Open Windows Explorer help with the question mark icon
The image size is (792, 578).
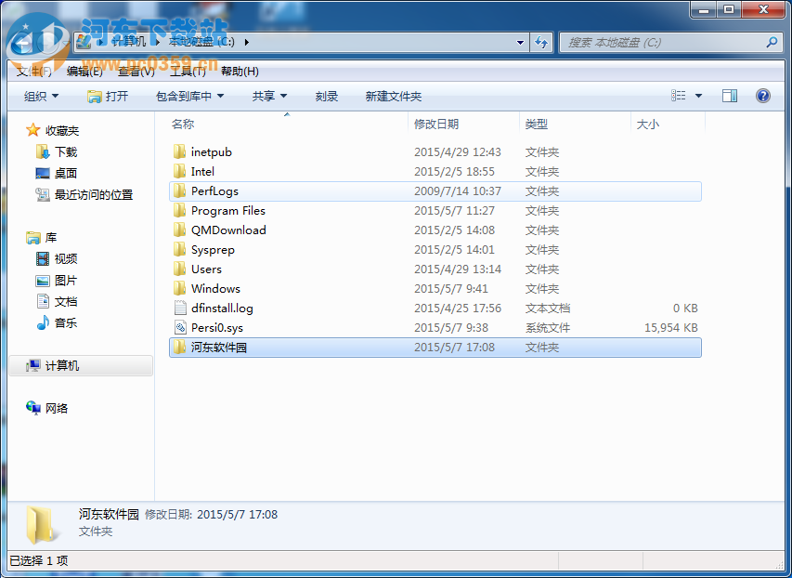[762, 95]
